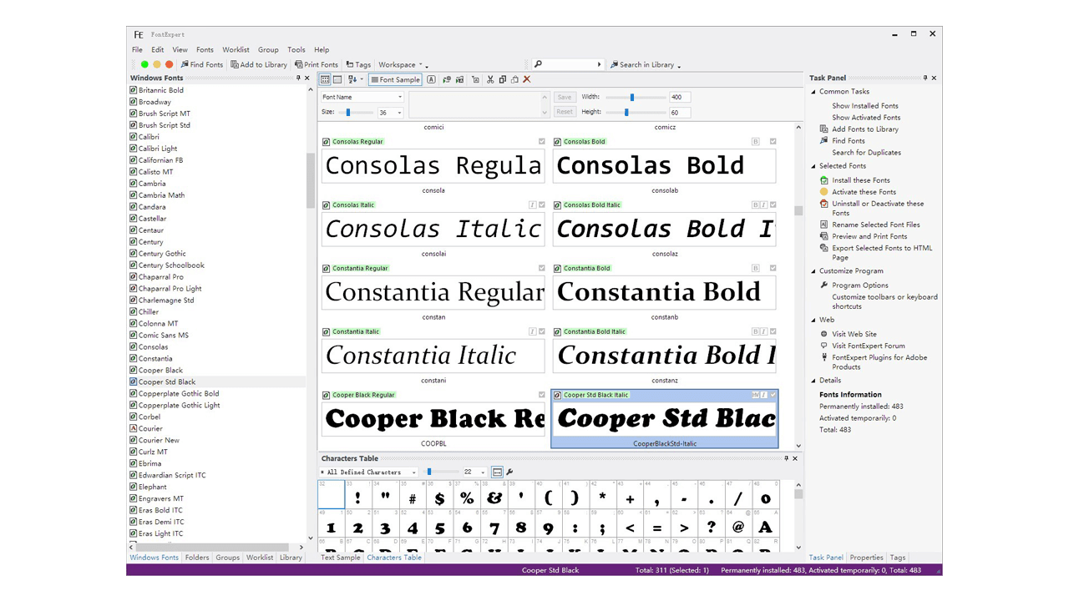The image size is (1069, 601).
Task: Click Search for Duplicates link
Action: coord(866,153)
